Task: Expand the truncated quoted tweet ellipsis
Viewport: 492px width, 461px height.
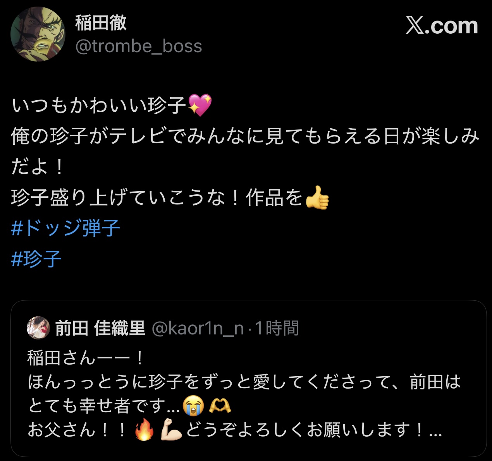Action: tap(436, 430)
